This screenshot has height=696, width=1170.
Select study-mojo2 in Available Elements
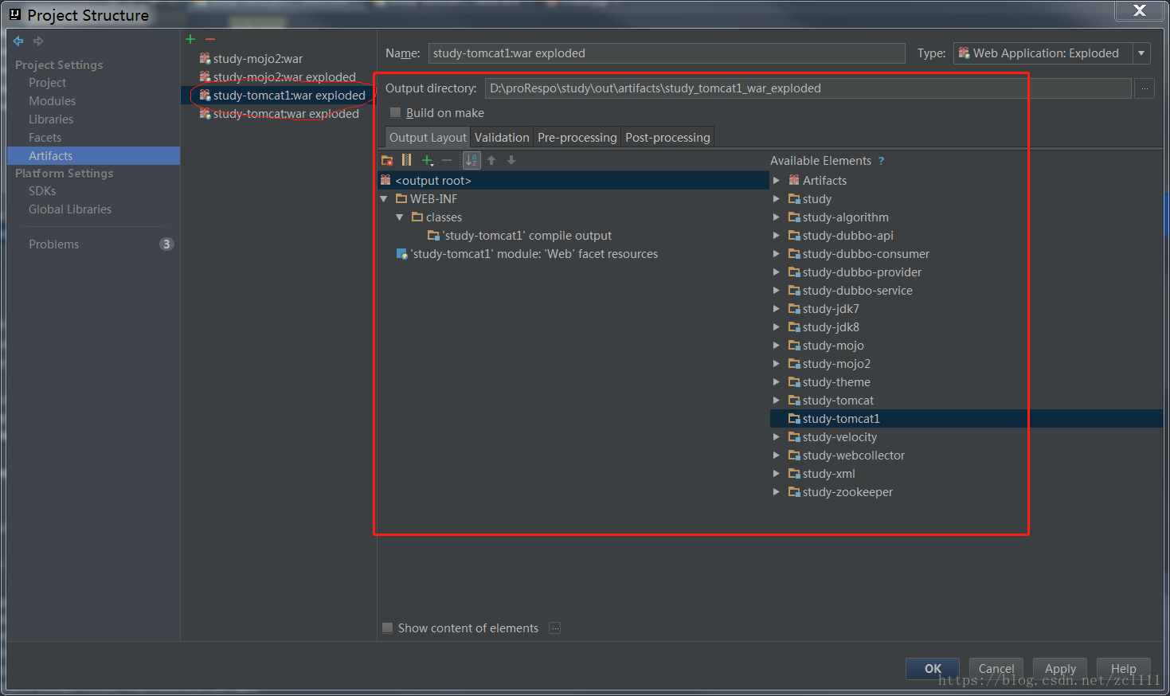tap(836, 364)
